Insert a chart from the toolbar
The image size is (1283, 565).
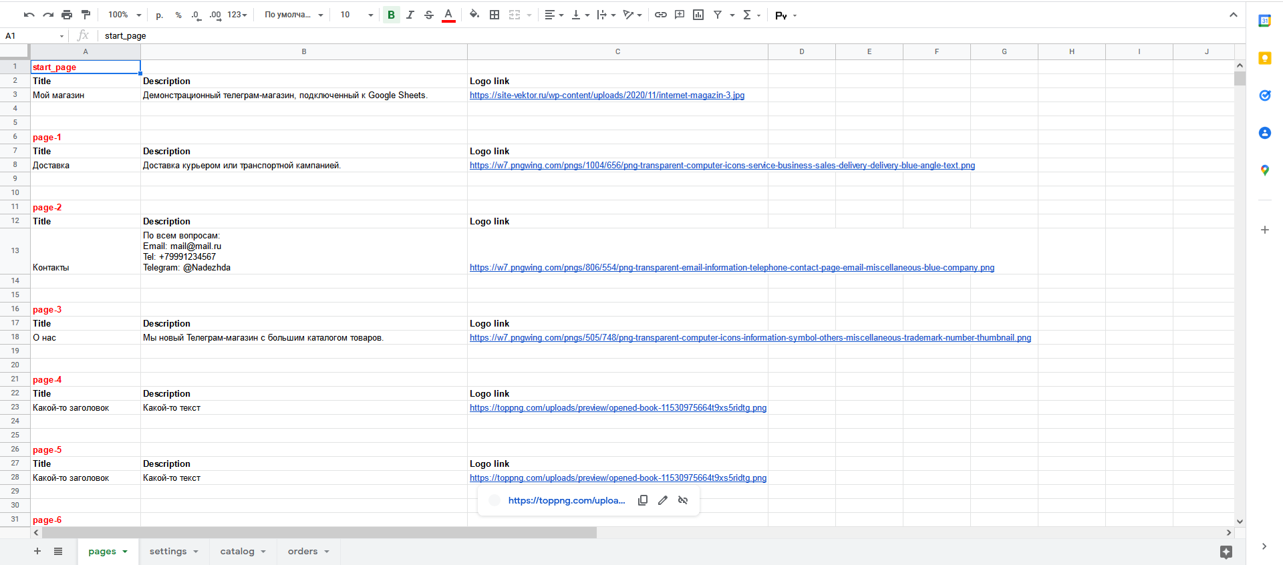pyautogui.click(x=698, y=15)
